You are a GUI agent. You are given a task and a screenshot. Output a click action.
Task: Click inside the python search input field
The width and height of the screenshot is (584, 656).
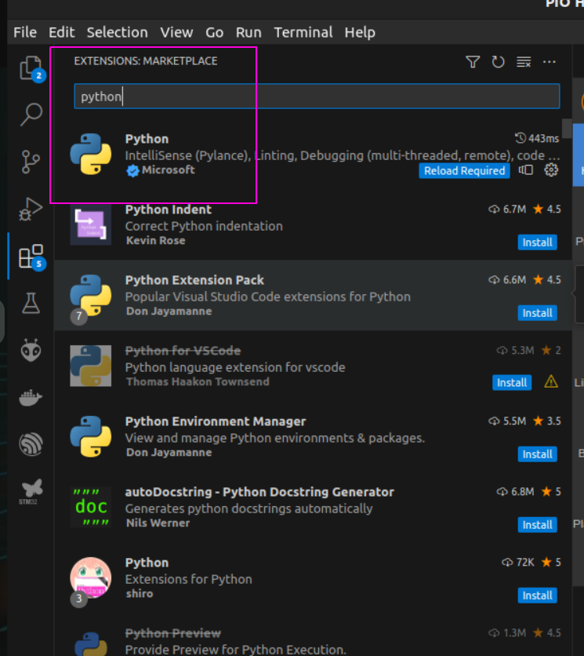235,96
